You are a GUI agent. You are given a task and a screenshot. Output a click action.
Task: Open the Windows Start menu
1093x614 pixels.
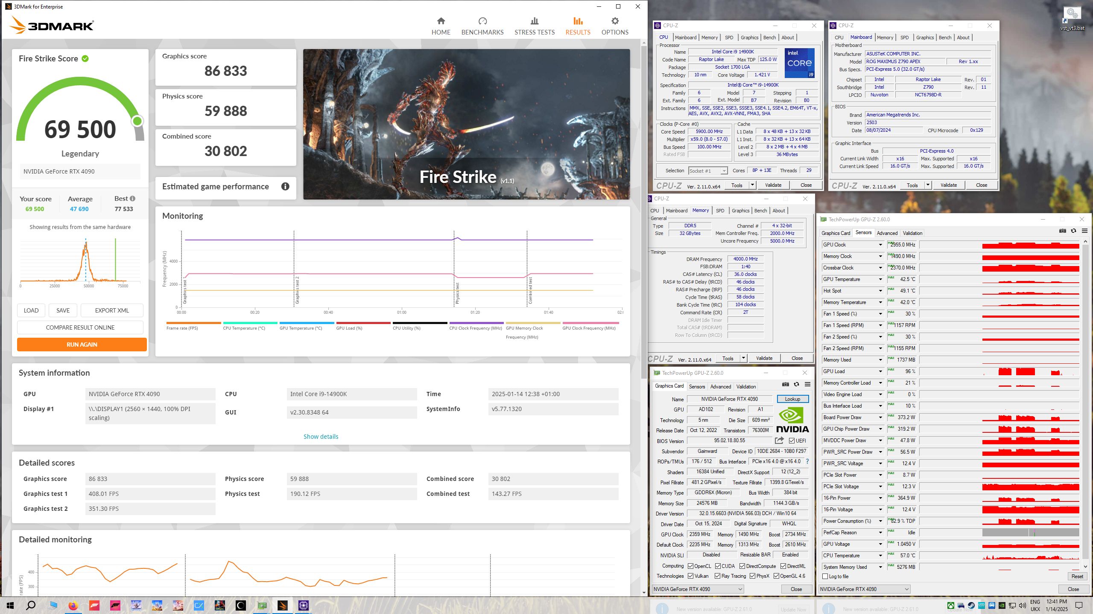[x=10, y=605]
